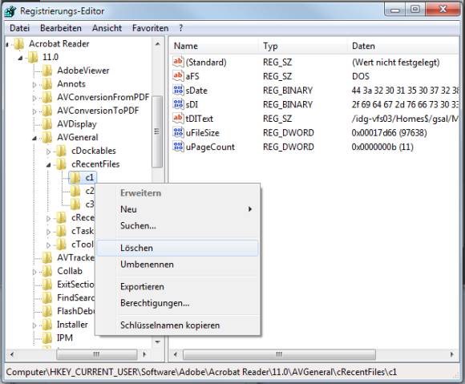Click the cRecentFiles folder icon

(61, 164)
